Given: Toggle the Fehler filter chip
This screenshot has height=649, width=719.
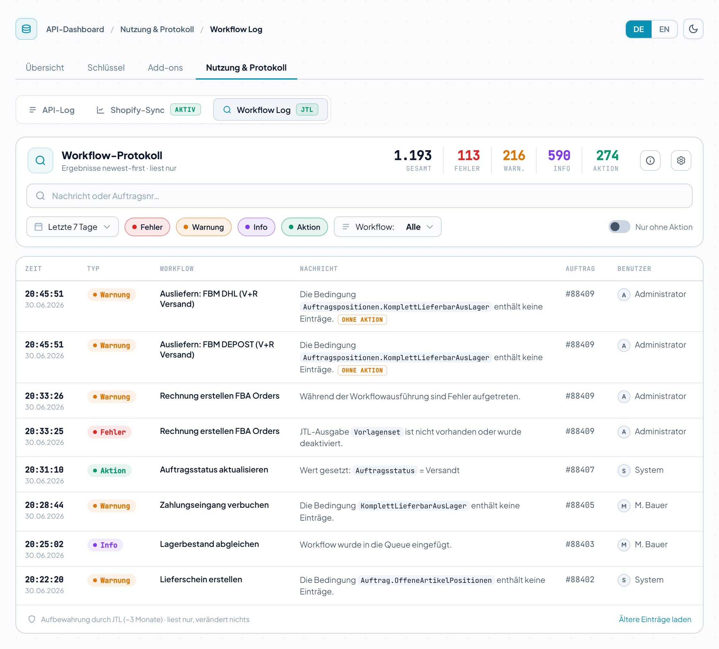Looking at the screenshot, I should (x=147, y=227).
